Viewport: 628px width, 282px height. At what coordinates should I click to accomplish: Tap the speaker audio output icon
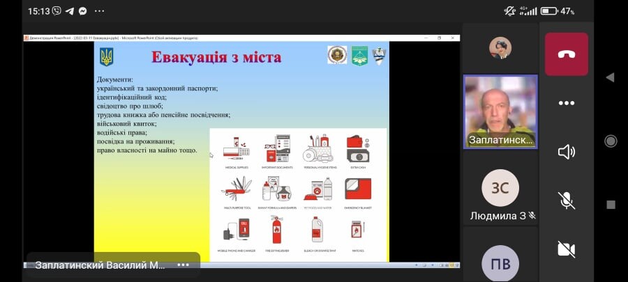567,152
